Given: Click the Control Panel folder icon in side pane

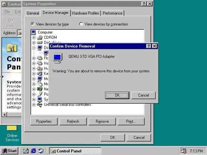Looking at the screenshot, I should click(x=12, y=47).
